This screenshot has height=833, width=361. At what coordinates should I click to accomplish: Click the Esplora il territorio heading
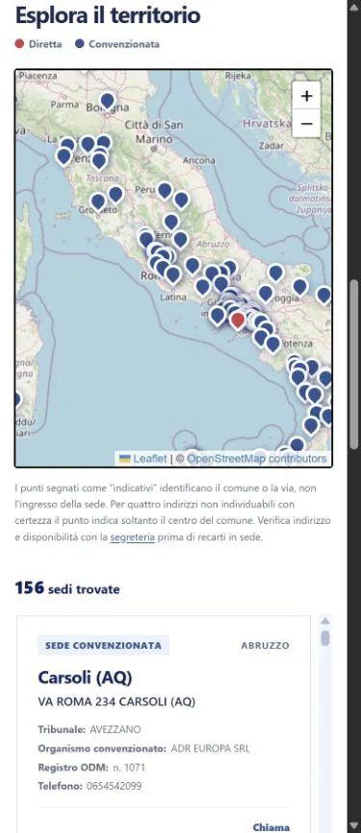[108, 14]
